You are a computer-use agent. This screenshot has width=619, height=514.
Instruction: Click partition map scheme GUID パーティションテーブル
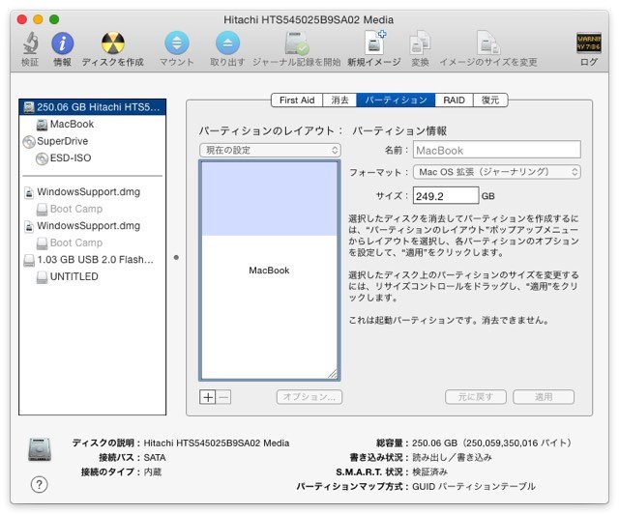pyautogui.click(x=474, y=486)
